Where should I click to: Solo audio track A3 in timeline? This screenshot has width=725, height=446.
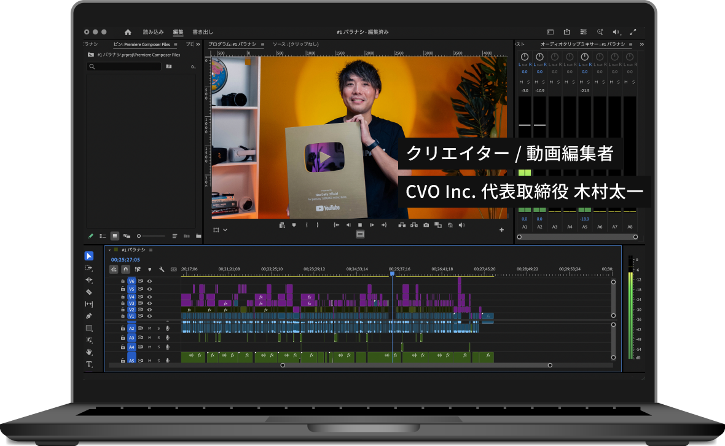click(159, 338)
